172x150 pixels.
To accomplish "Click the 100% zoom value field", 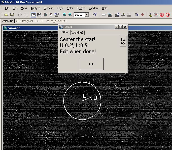I will pyautogui.click(x=79, y=15).
